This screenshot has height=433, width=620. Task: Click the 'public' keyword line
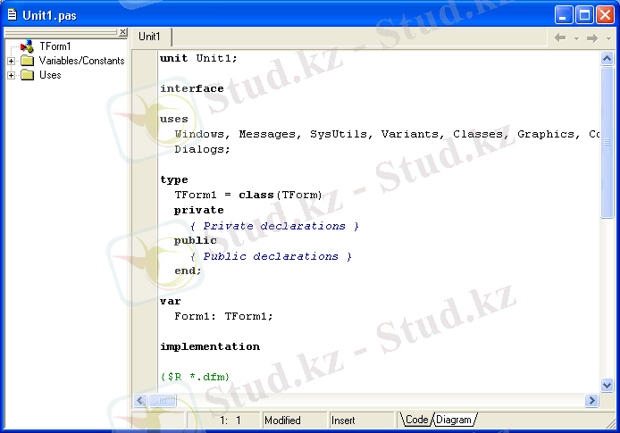[x=196, y=240]
